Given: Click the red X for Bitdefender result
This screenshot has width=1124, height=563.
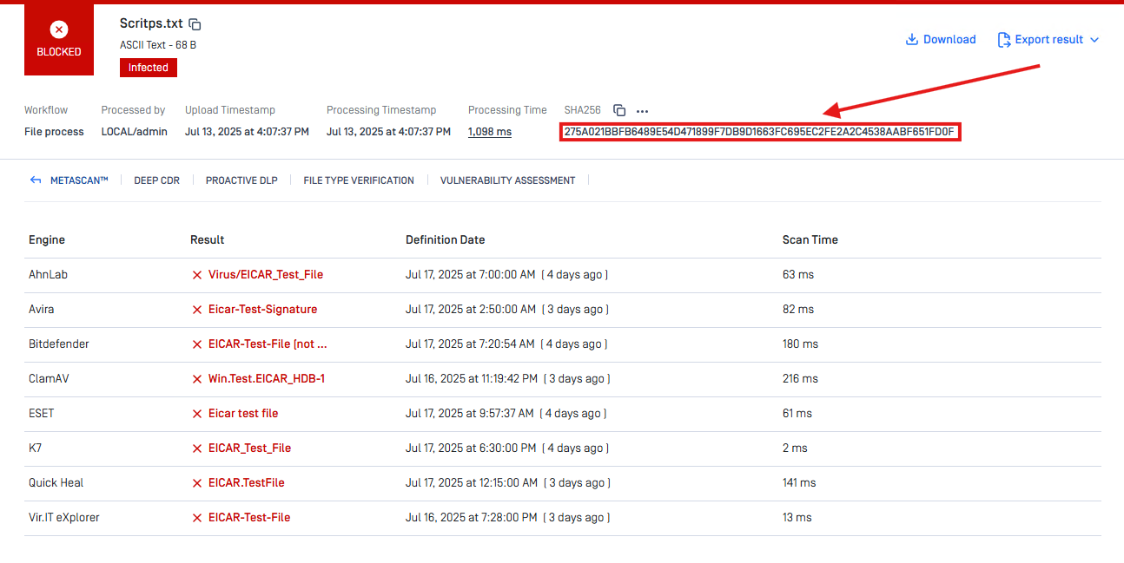Looking at the screenshot, I should tap(197, 344).
